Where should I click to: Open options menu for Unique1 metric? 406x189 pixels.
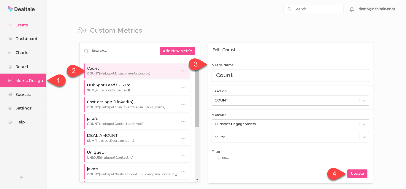(183, 155)
